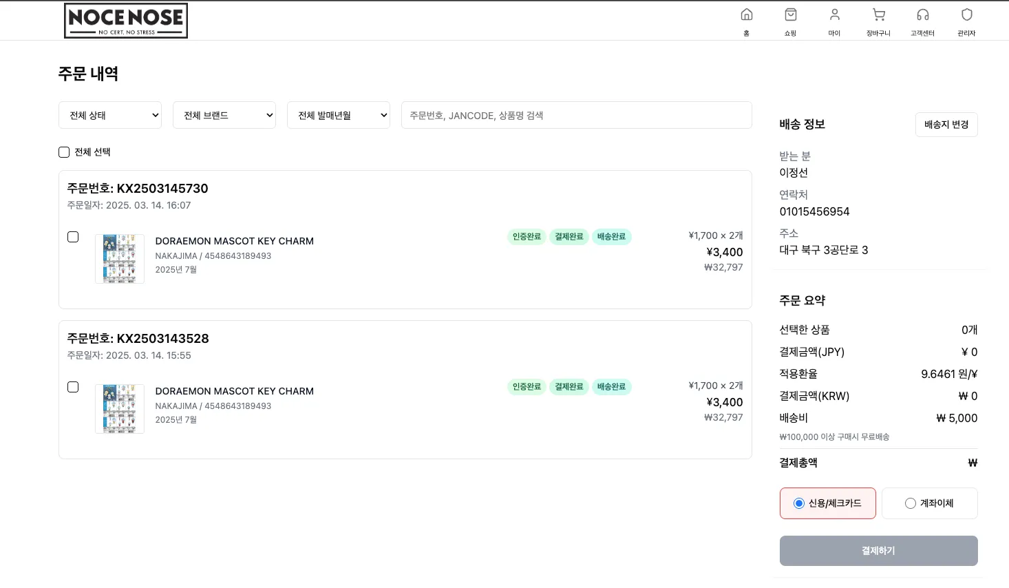Image resolution: width=1009 pixels, height=588 pixels.
Task: Focus the order search field
Action: 577,115
